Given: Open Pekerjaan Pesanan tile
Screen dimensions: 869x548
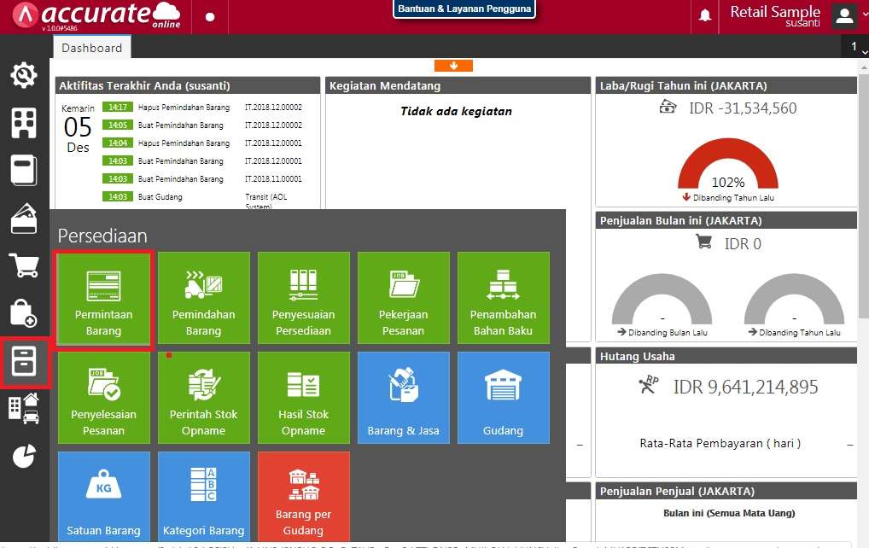Looking at the screenshot, I should tap(404, 298).
